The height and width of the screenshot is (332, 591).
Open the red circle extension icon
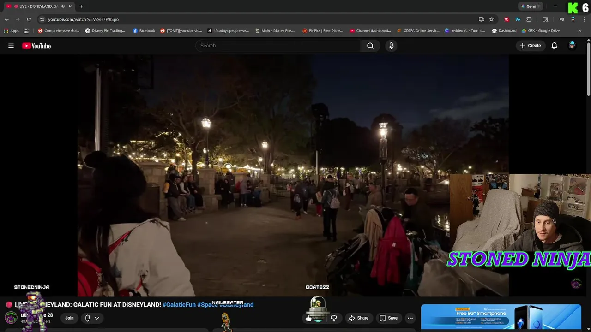coord(507,19)
